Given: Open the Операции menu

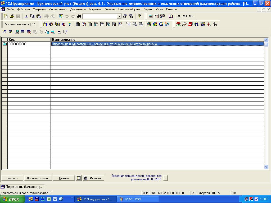Looking at the screenshot, I should (40, 9).
